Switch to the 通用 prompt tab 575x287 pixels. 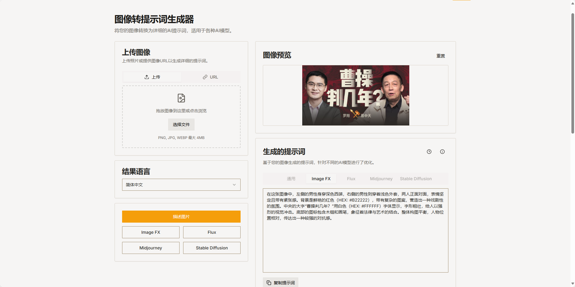point(291,179)
